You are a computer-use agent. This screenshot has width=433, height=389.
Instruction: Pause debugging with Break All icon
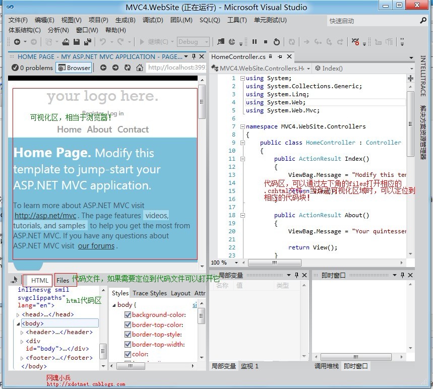255,42
